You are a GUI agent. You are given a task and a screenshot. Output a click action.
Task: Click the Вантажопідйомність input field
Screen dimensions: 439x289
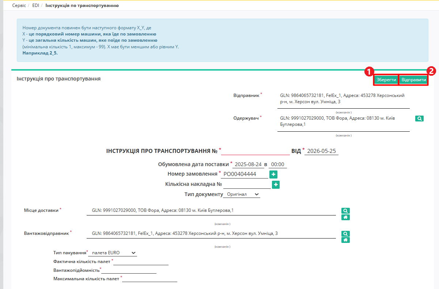129,270
